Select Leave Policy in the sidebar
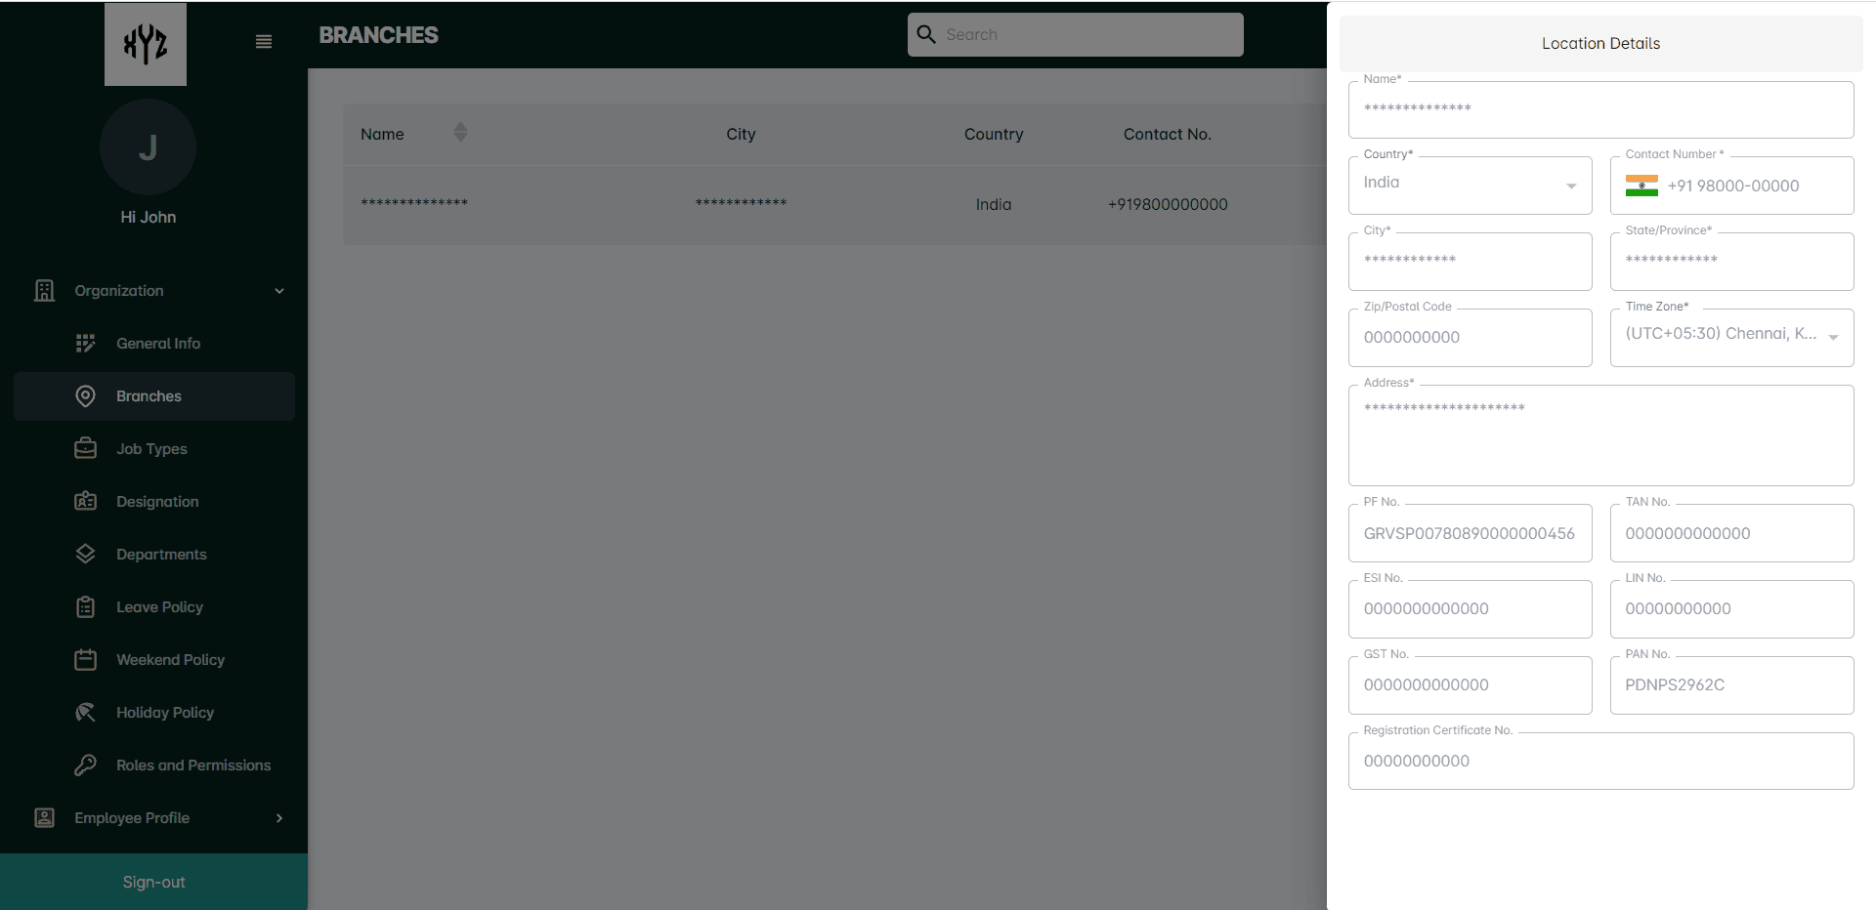Viewport: 1876px width, 910px height. [159, 606]
